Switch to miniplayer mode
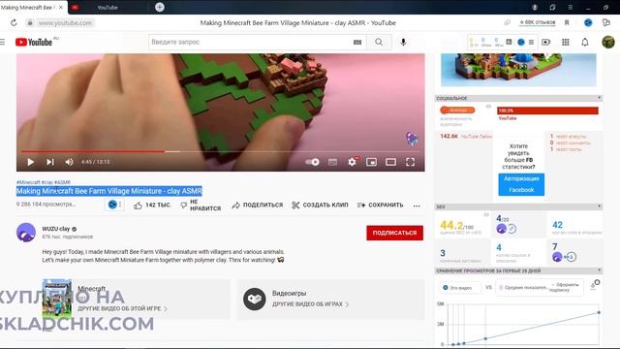This screenshot has width=620, height=349. pyautogui.click(x=371, y=162)
